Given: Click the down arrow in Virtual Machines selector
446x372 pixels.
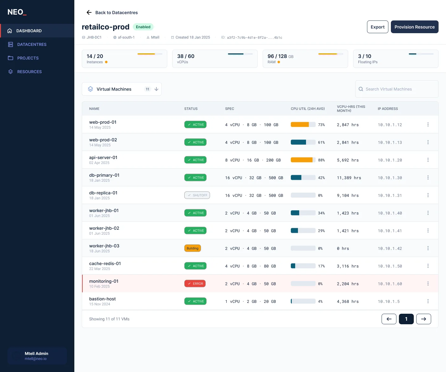Looking at the screenshot, I should click(x=156, y=89).
